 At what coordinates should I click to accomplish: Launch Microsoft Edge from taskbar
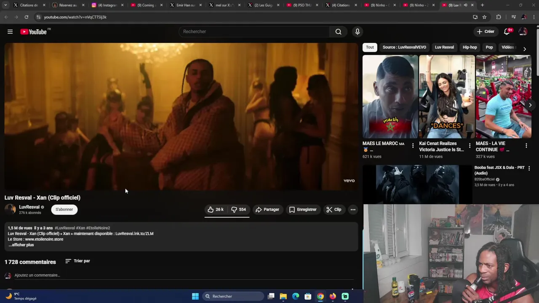coord(296,296)
